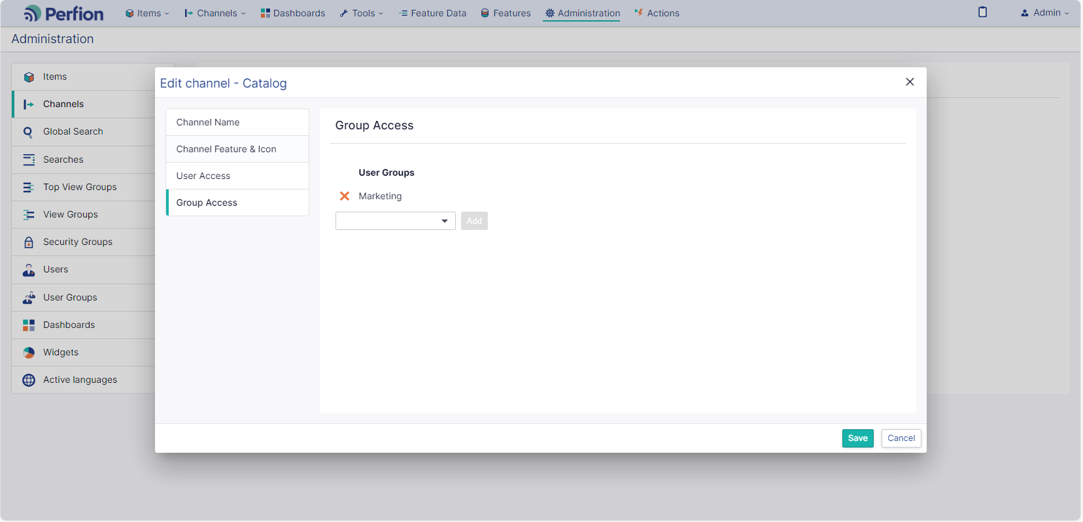The width and height of the screenshot is (1083, 522).
Task: Click the Global Search magnifier icon
Action: click(x=28, y=132)
